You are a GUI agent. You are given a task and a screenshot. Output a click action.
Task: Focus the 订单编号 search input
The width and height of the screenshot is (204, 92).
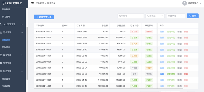(131, 16)
